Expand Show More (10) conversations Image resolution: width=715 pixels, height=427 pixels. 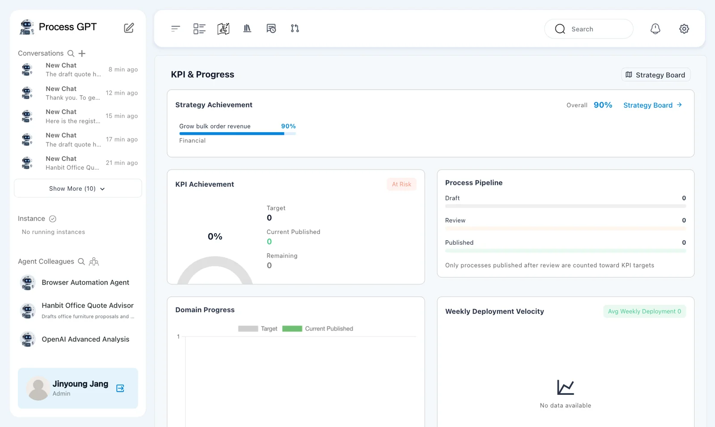click(x=78, y=188)
